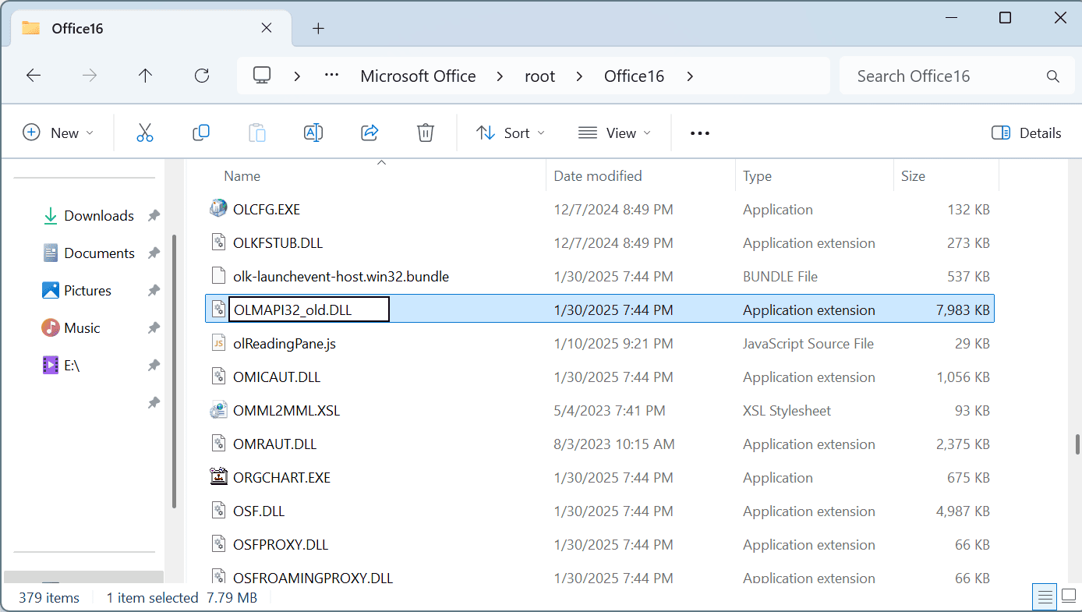Click the Paste clipboard icon
This screenshot has height=612, width=1082.
point(257,133)
